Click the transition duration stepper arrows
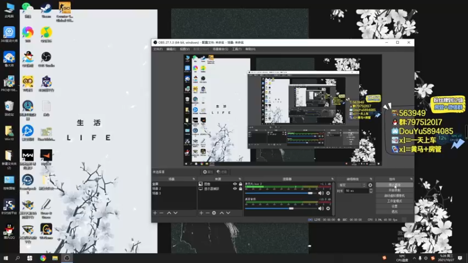The image size is (468, 263). (x=371, y=191)
